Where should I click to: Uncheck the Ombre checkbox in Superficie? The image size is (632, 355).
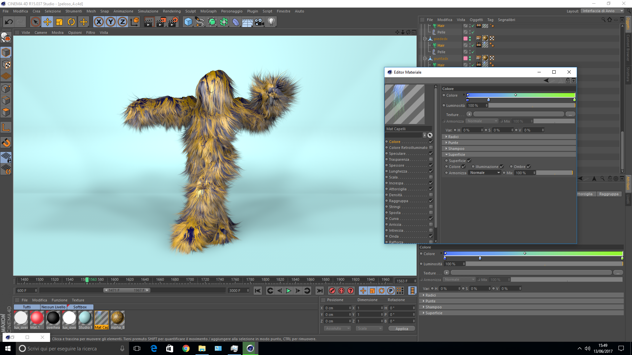(529, 167)
